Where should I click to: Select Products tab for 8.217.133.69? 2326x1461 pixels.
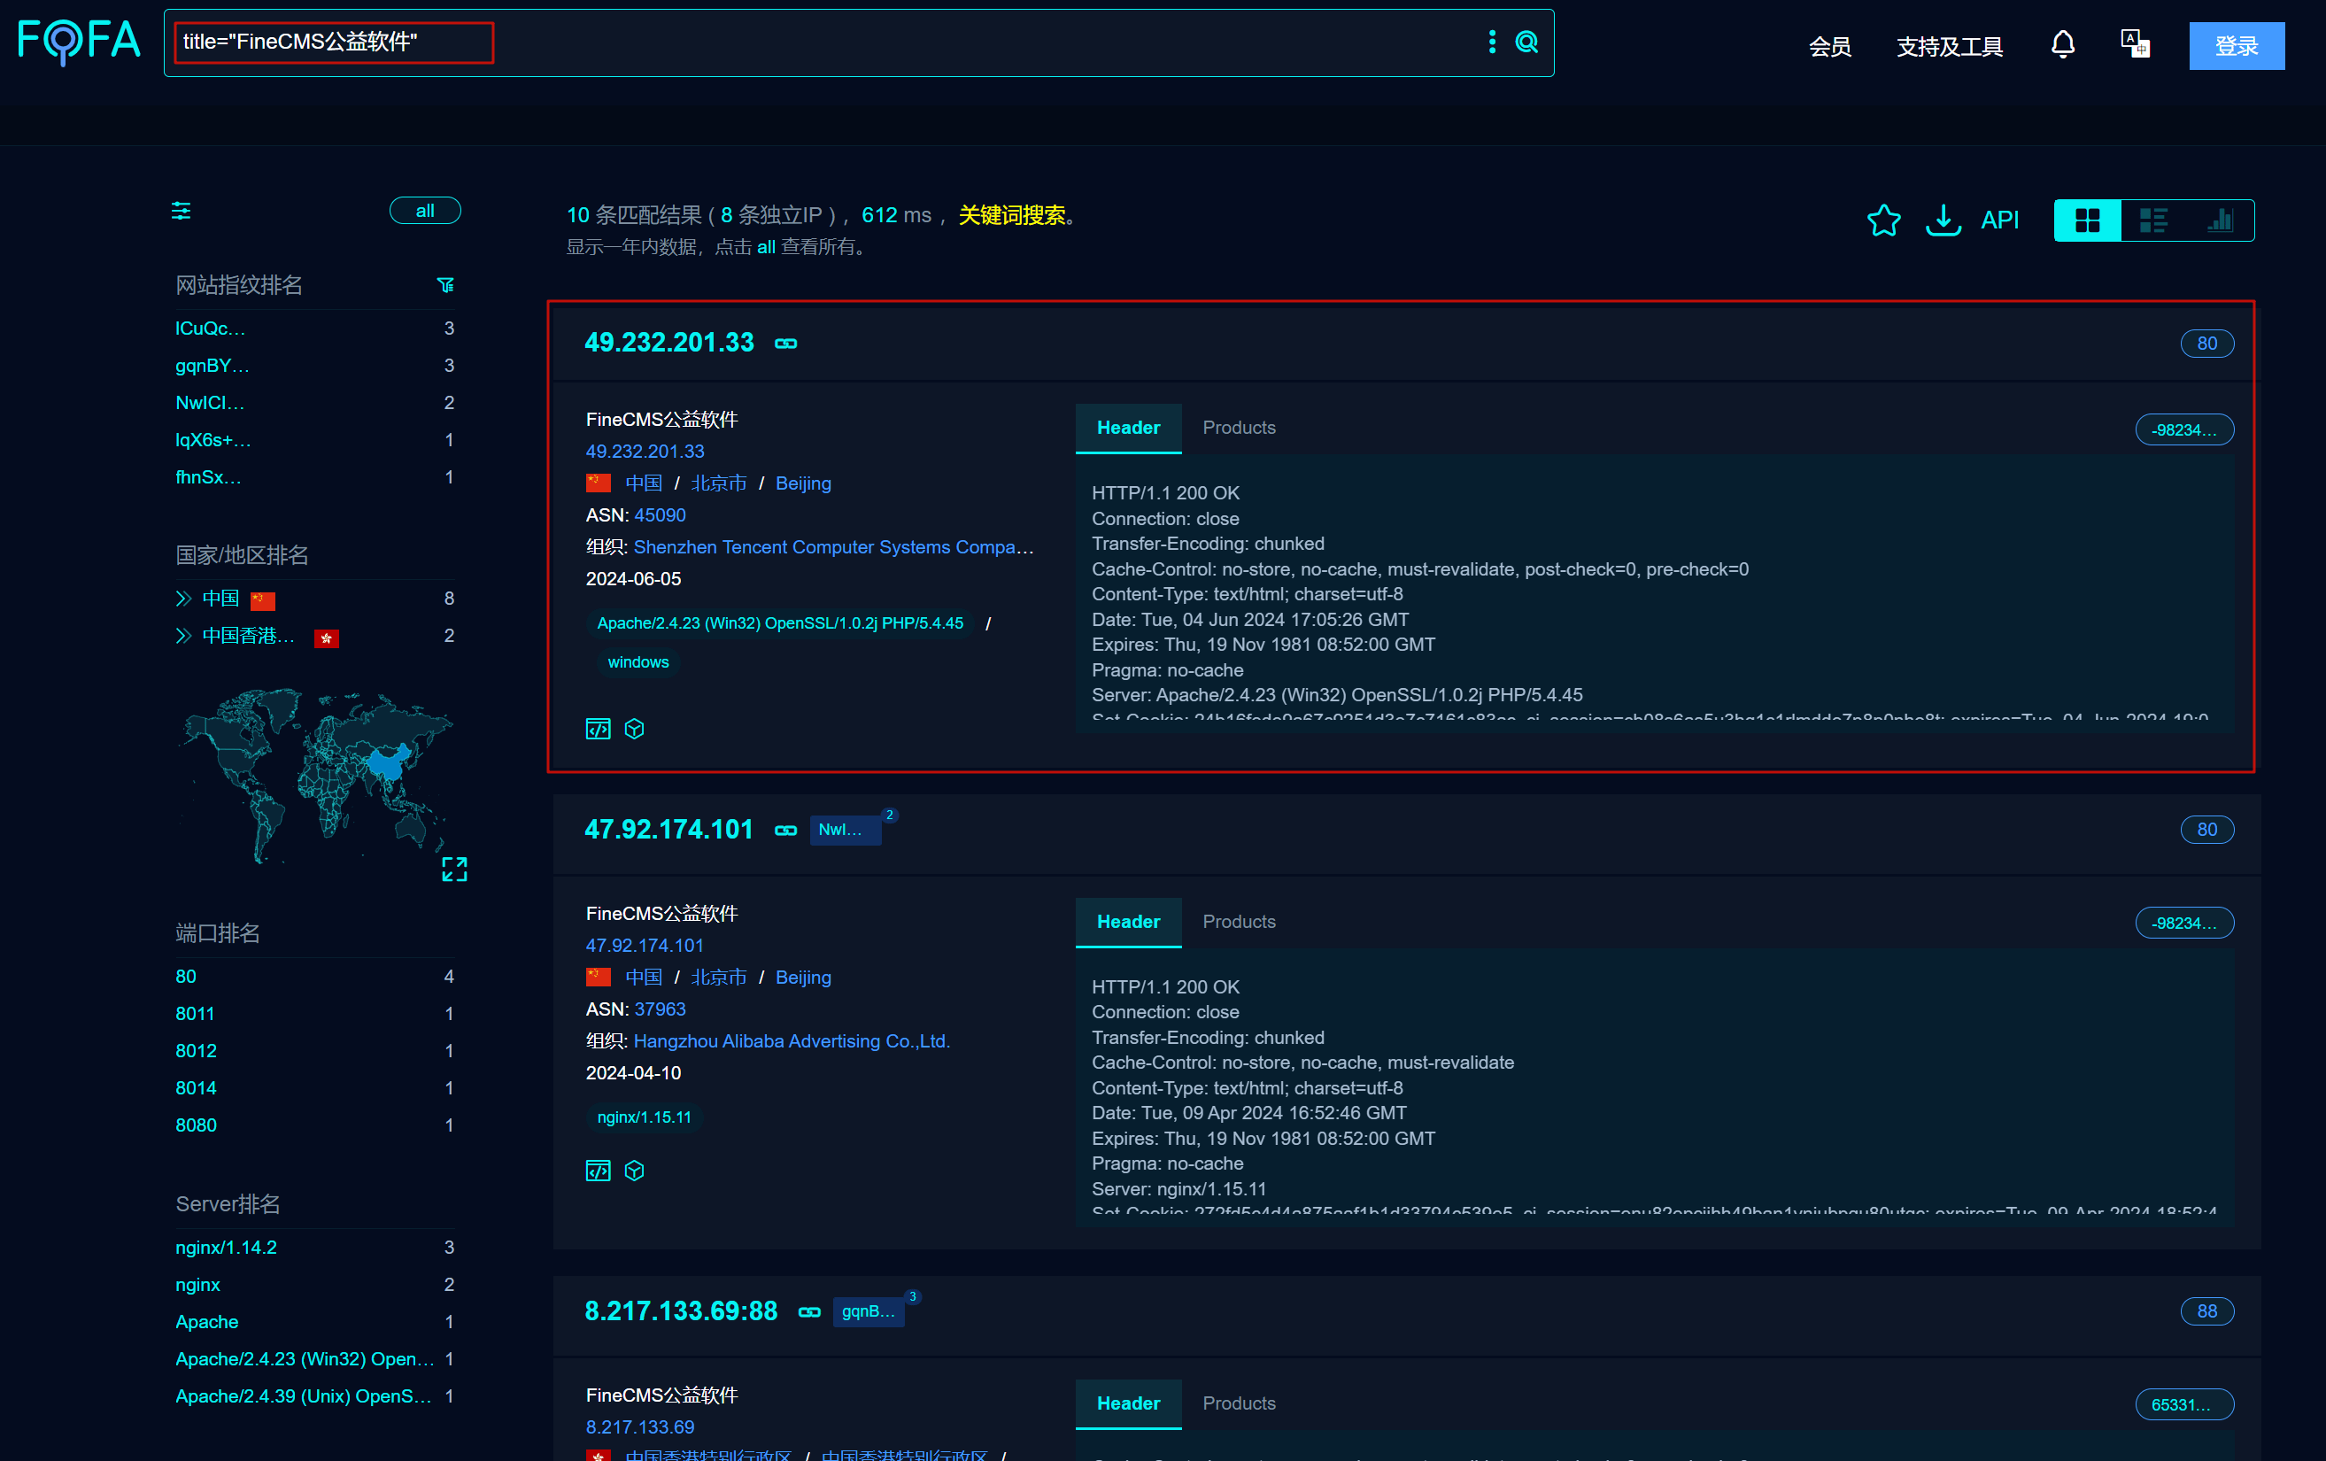coord(1239,1403)
